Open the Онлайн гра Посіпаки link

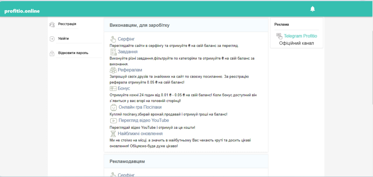click(140, 107)
